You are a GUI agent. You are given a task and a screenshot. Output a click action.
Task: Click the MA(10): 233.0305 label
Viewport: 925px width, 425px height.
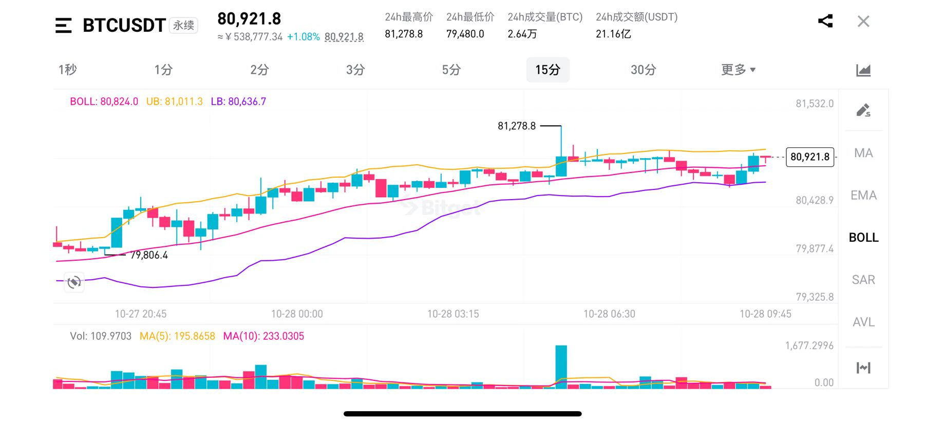[263, 336]
